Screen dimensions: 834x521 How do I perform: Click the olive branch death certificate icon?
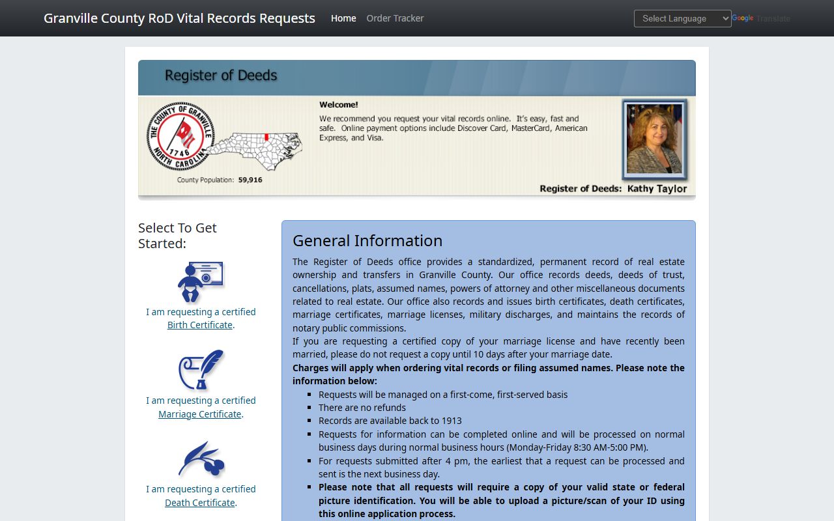(201, 459)
